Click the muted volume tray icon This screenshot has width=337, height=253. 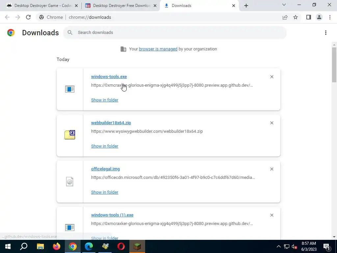tap(294, 246)
